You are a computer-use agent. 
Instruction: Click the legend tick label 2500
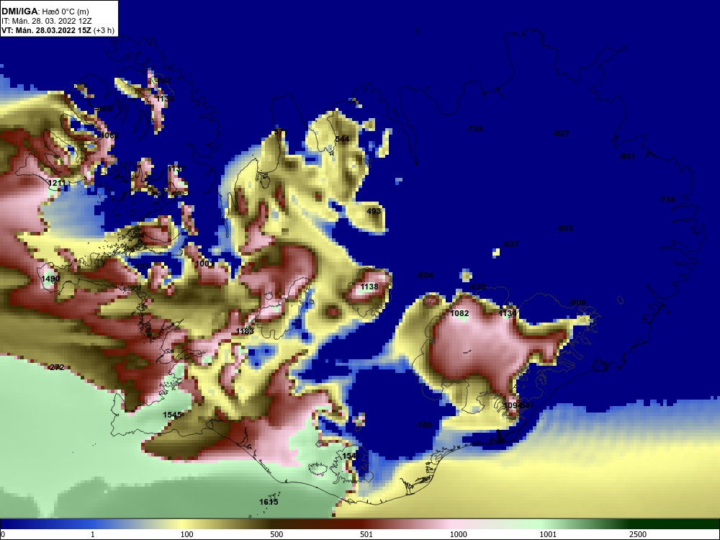tap(638, 534)
